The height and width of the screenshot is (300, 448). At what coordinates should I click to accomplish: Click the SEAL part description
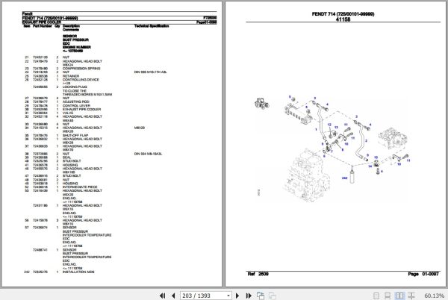pos(66,157)
